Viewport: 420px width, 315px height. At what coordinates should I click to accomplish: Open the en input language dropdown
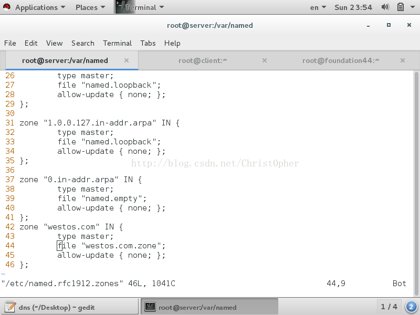318,7
